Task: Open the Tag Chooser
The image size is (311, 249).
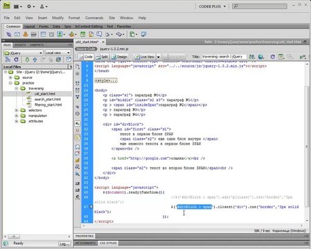Action: click(x=143, y=35)
